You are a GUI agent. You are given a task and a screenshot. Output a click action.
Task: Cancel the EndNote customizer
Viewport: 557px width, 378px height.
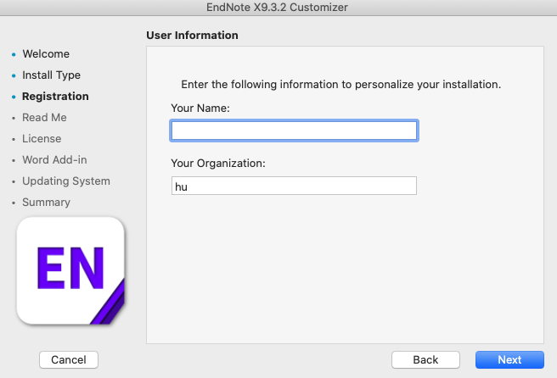coord(69,359)
